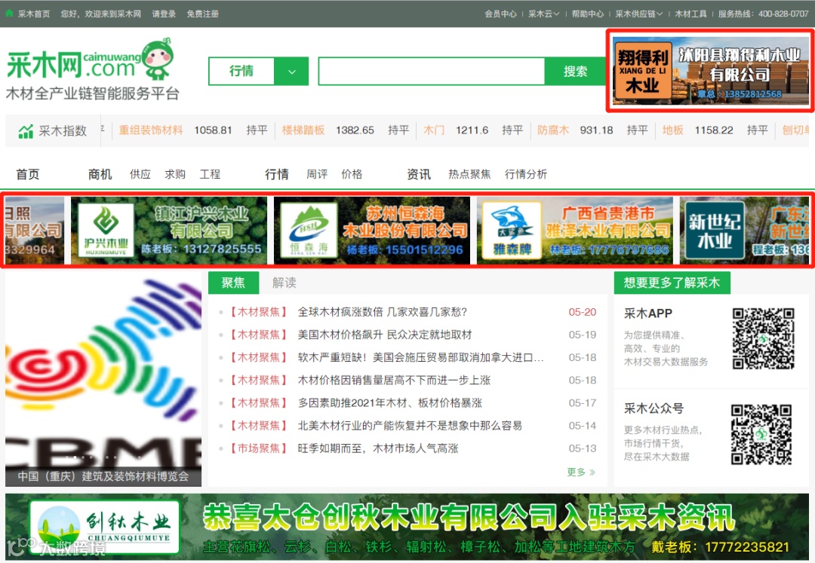Open 苏州恒森海木业 ad banner
The width and height of the screenshot is (815, 563).
coord(371,231)
